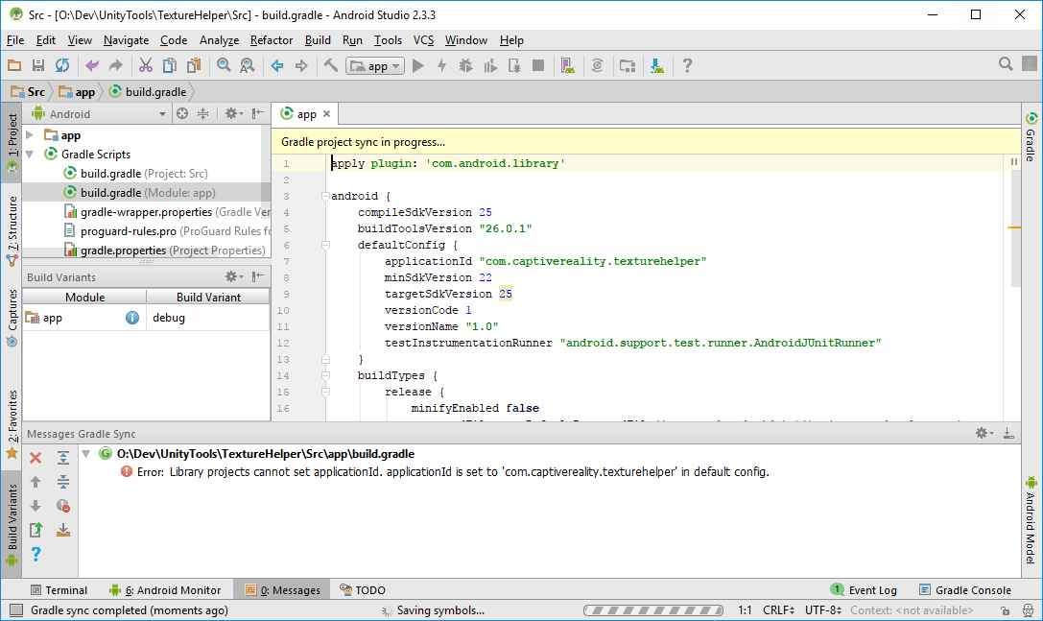Toggle the warnings filter in Messages

tap(63, 506)
